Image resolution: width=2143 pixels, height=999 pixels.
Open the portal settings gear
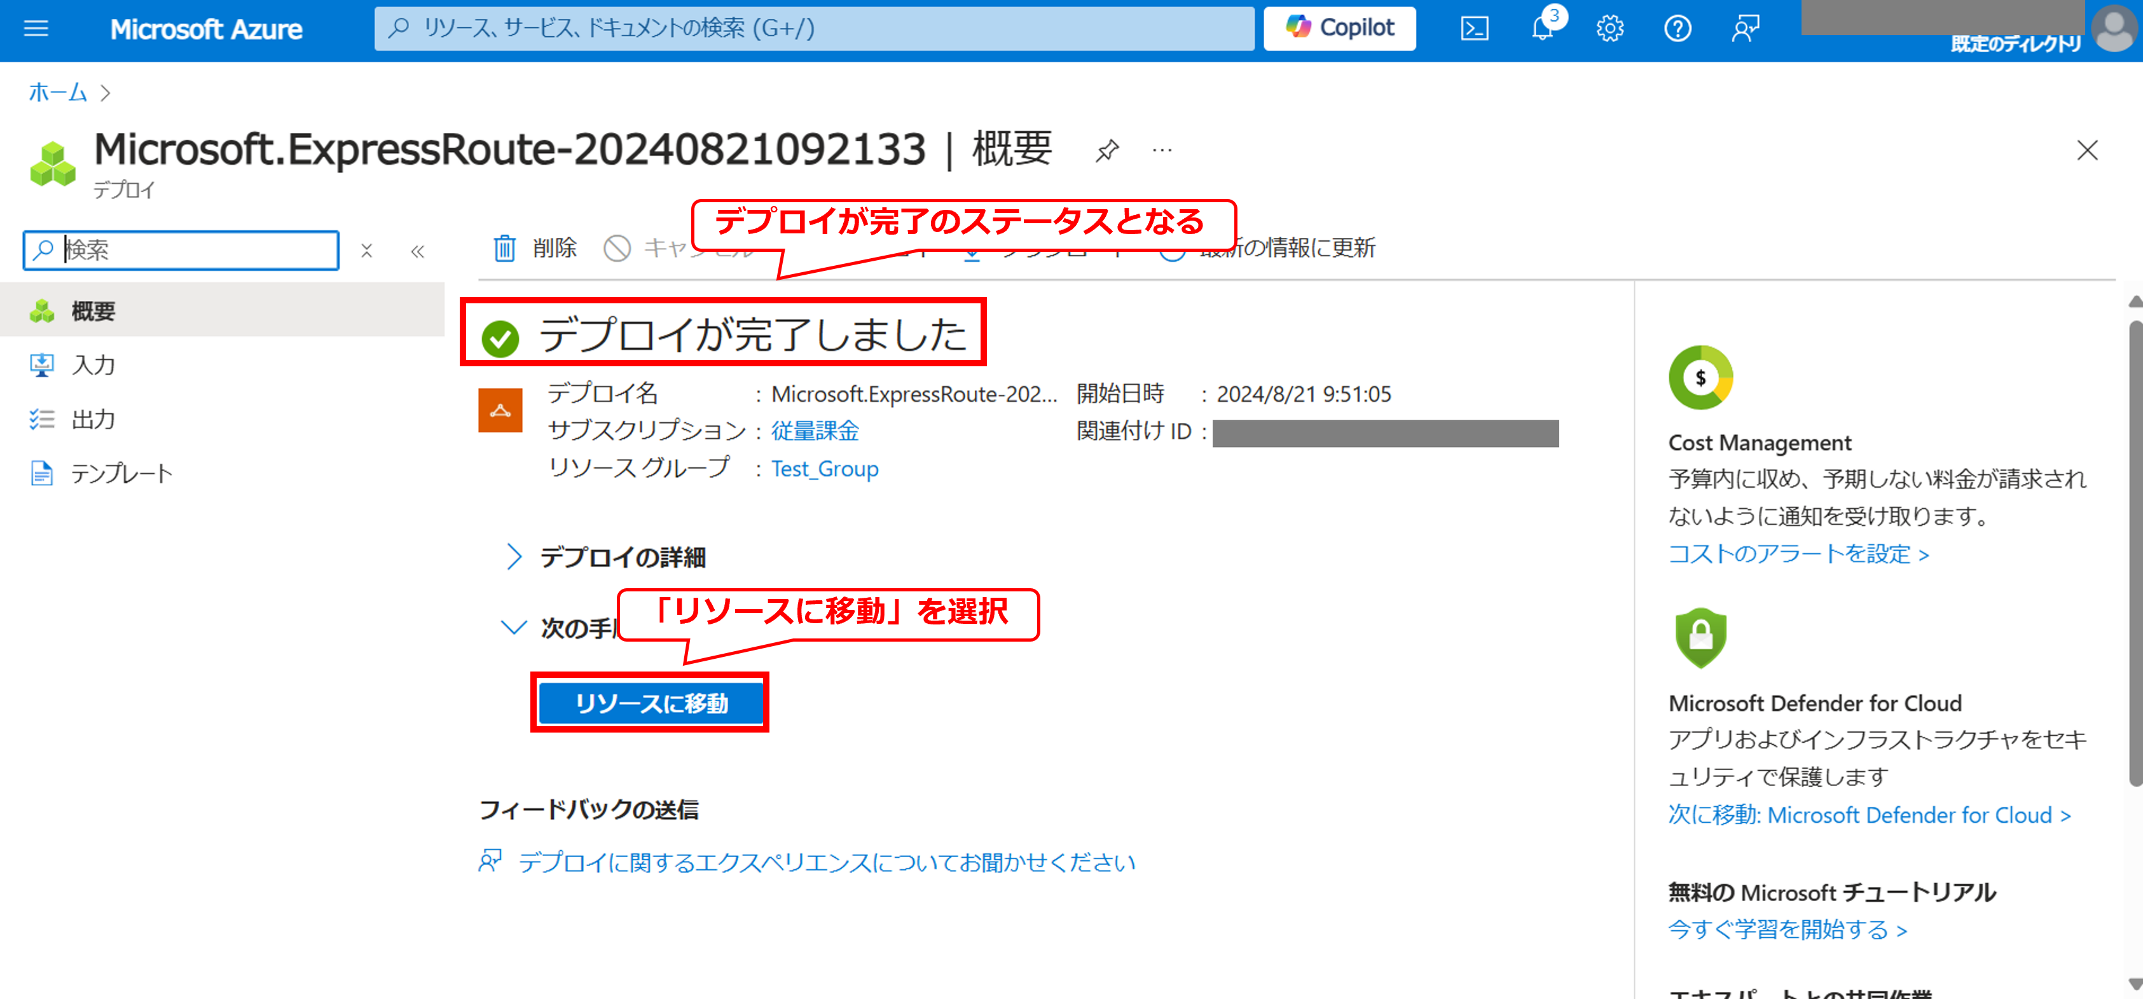tap(1609, 29)
